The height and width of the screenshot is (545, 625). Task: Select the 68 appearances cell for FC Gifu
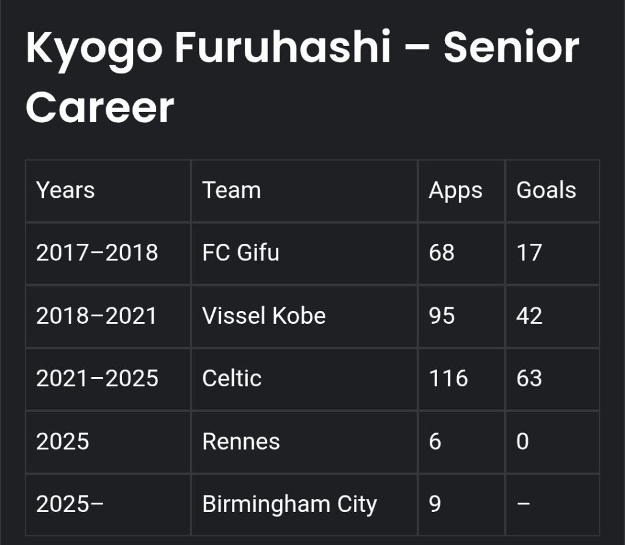(461, 254)
